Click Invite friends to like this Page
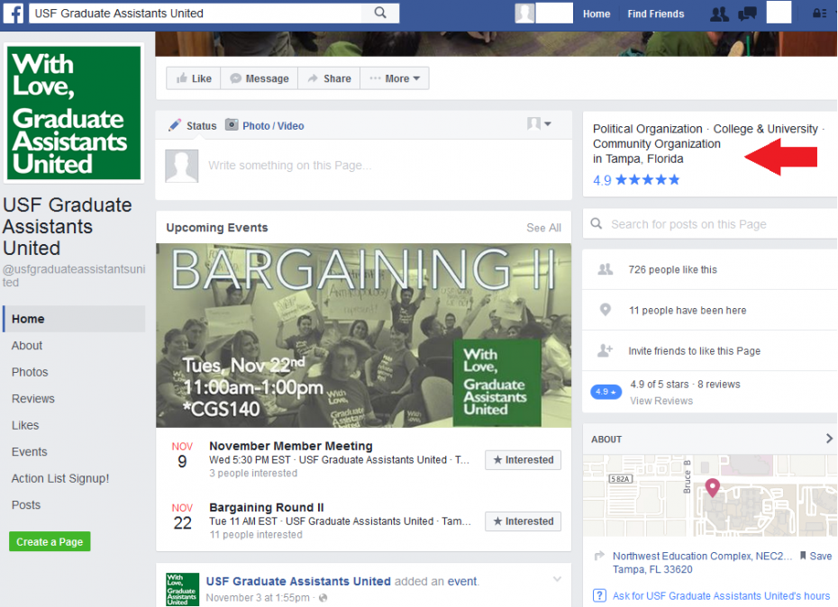This screenshot has height=607, width=838. [694, 351]
